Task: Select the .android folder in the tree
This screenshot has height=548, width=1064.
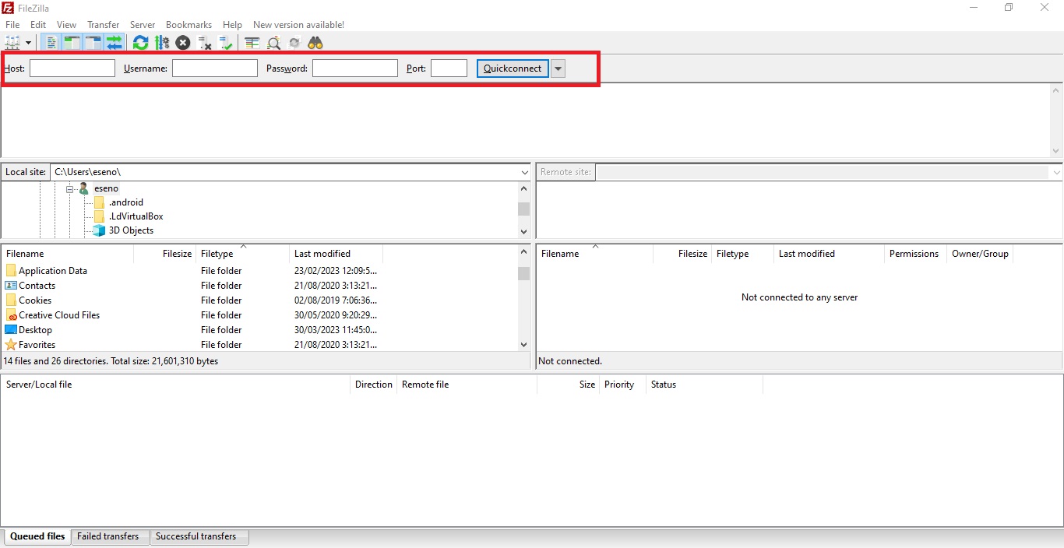Action: (x=125, y=202)
